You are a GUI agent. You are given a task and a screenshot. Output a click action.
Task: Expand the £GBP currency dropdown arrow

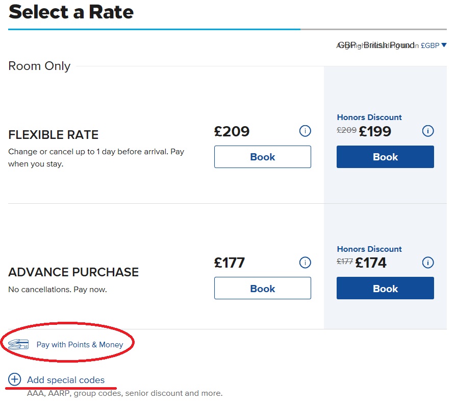(444, 45)
